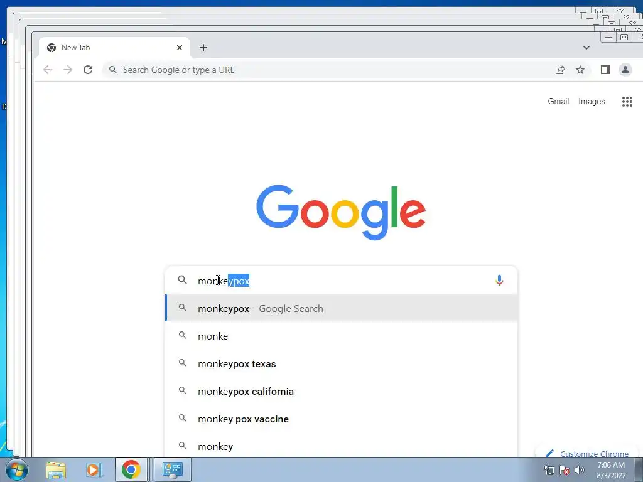Click the Chrome taskbar icon
Image resolution: width=643 pixels, height=482 pixels.
click(x=131, y=469)
